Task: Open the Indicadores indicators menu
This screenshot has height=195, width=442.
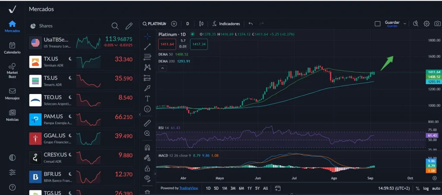Action: (x=226, y=24)
